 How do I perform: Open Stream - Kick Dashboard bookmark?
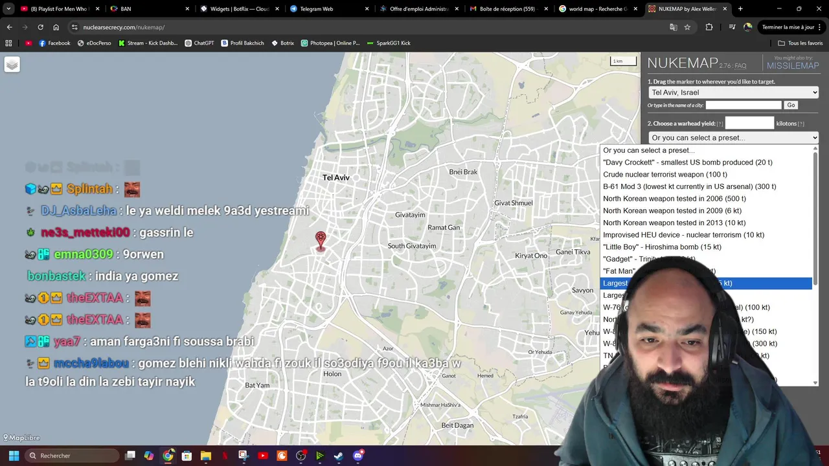tap(148, 43)
